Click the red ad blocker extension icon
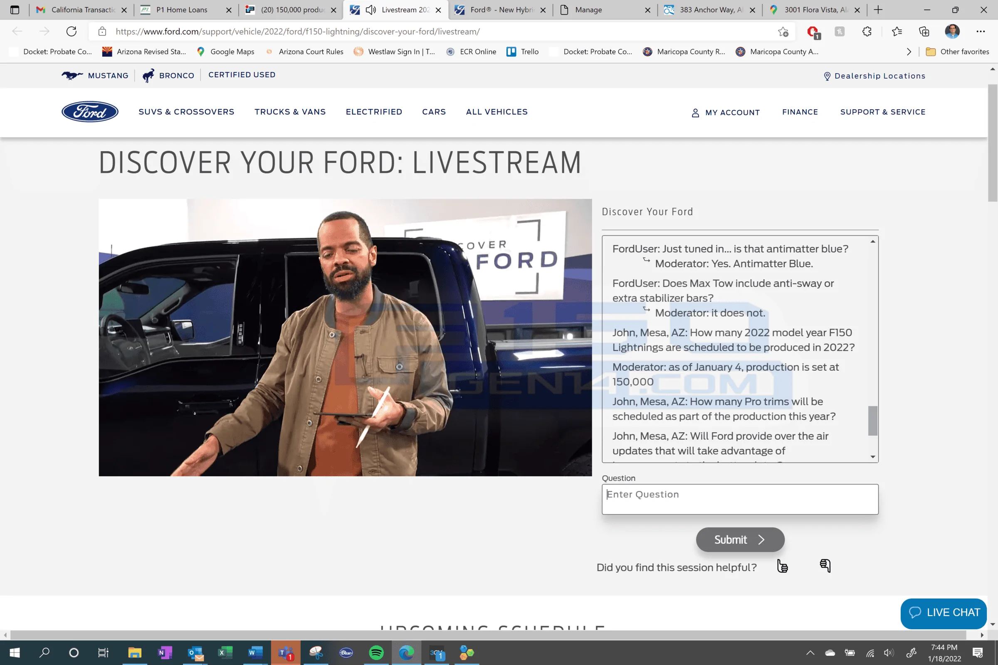Screen dimensions: 998x665 813,32
